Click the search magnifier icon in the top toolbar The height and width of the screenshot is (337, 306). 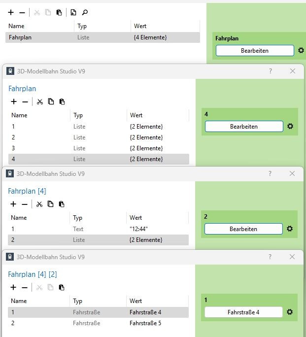tap(85, 12)
